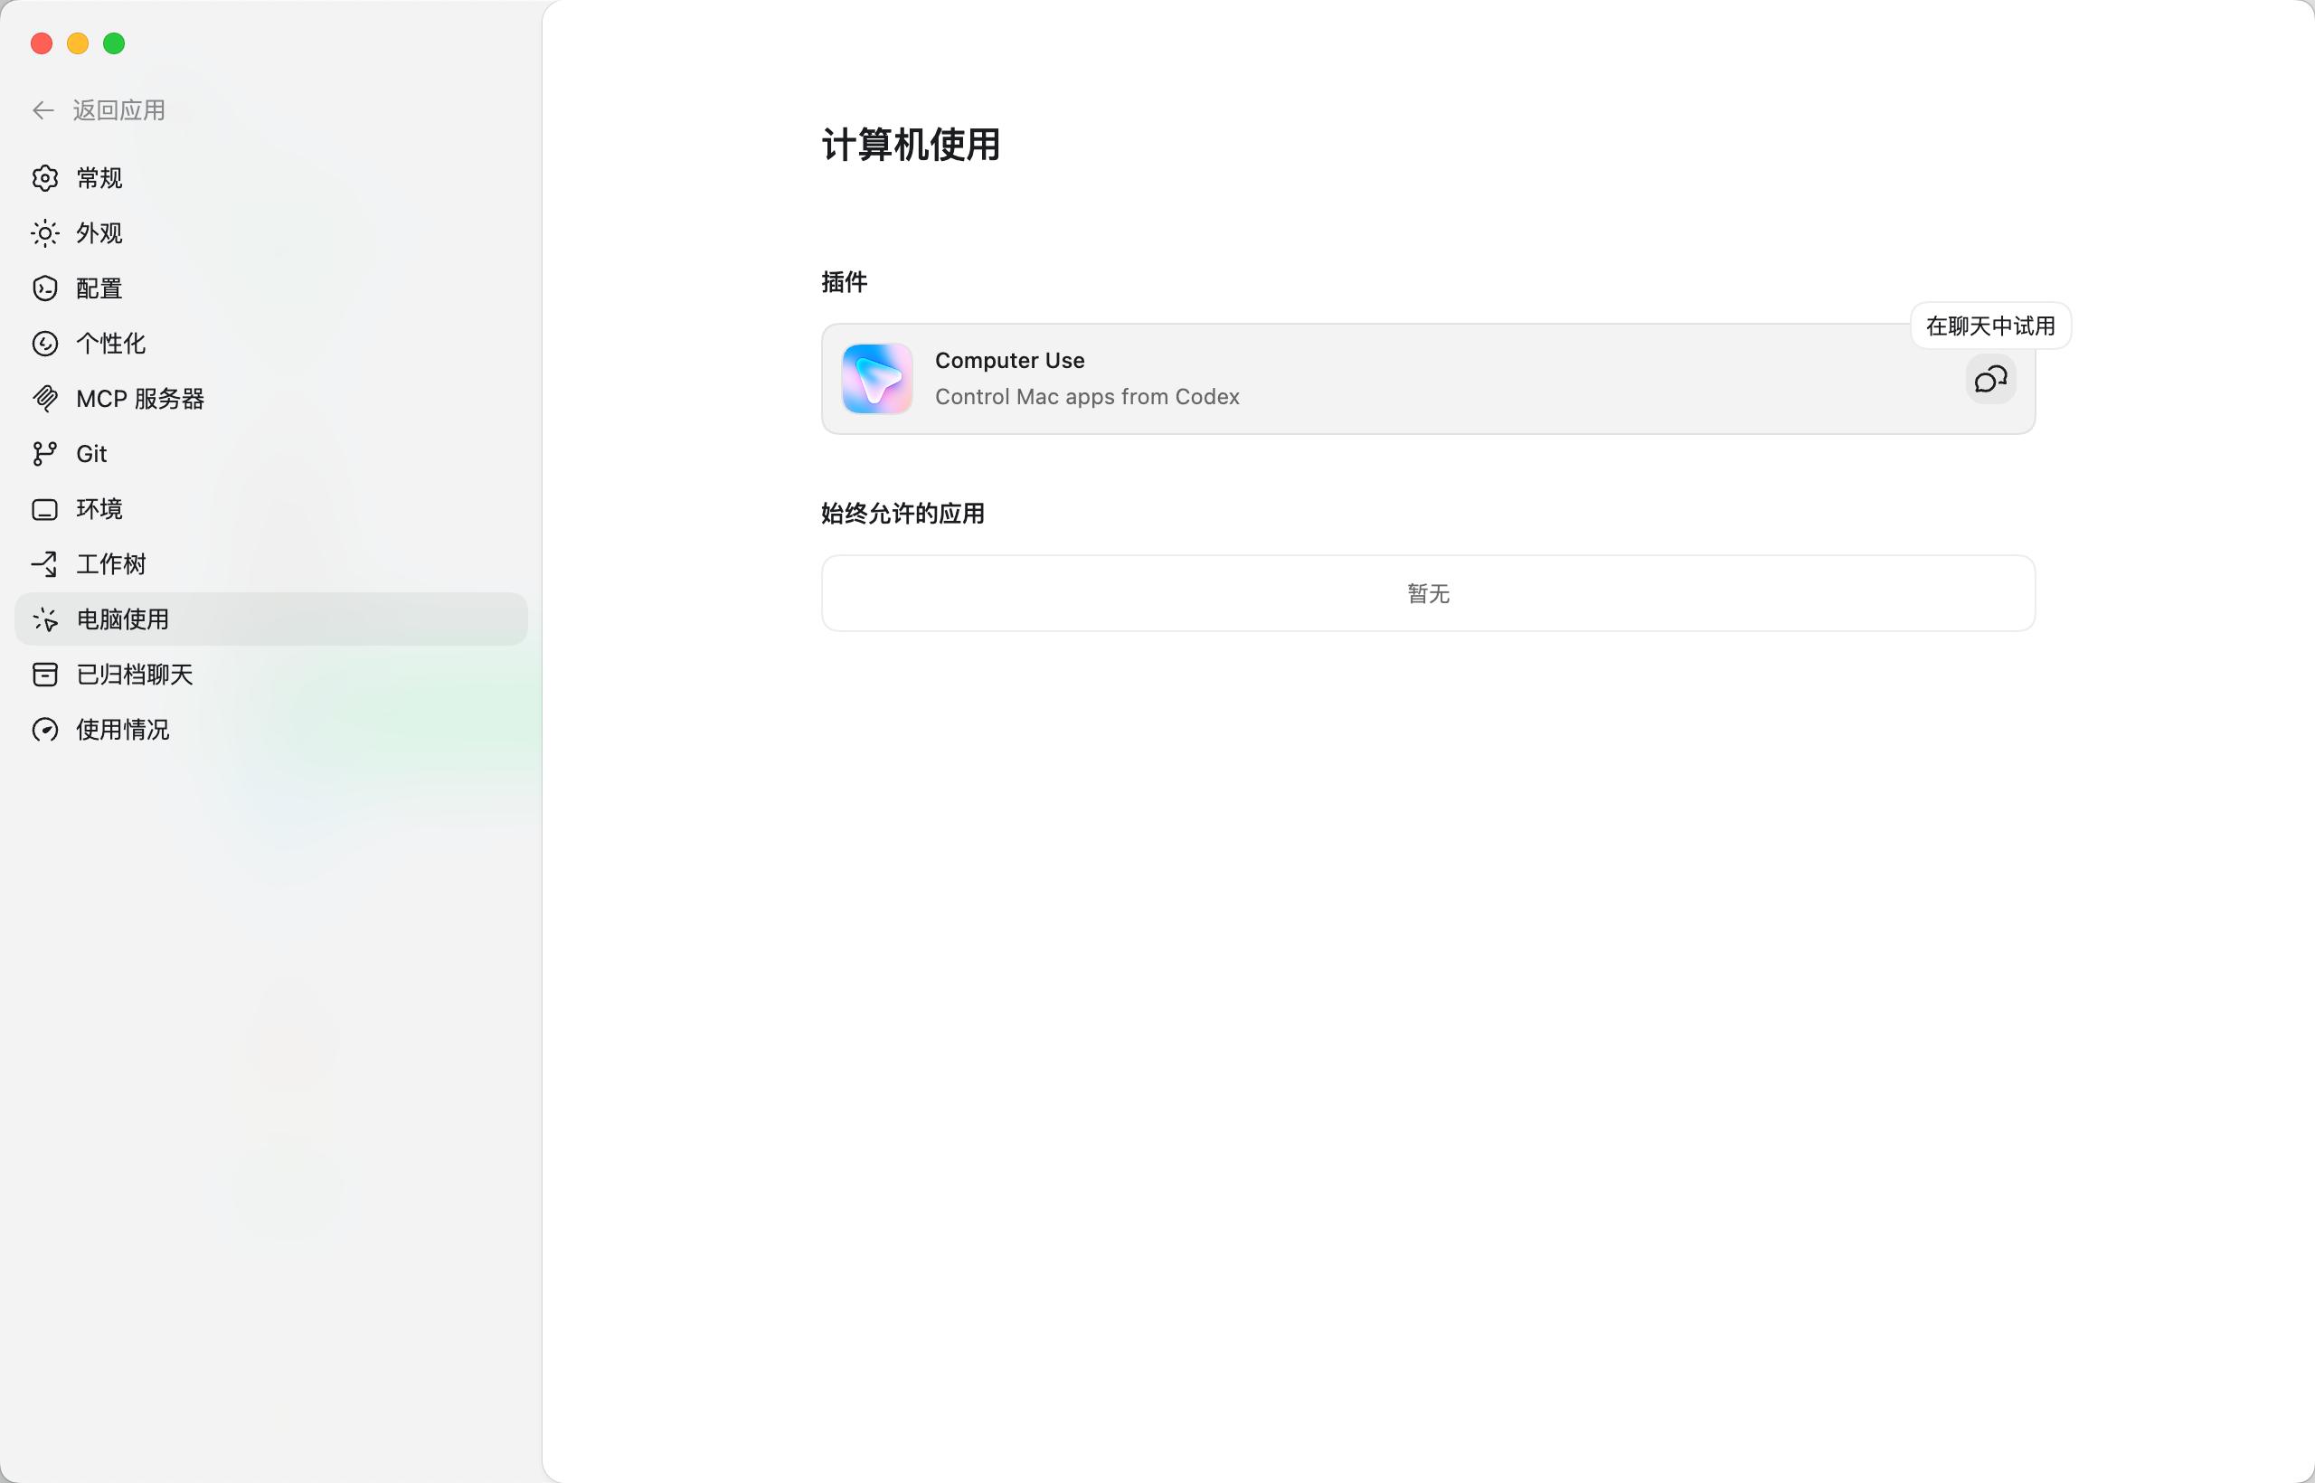
Task: Click the 已归档聊天 archive box icon
Action: tap(44, 674)
